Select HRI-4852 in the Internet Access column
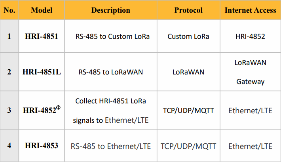Image resolution: width=281 pixels, height=162 pixels. point(250,36)
